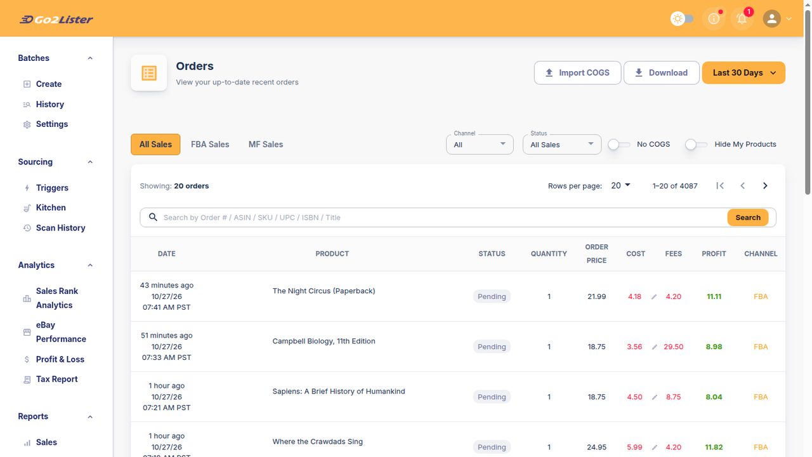Open the Rows per page dropdown

[x=620, y=186]
